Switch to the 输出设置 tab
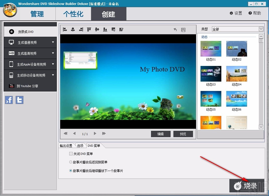The image size is (269, 196). point(66,146)
